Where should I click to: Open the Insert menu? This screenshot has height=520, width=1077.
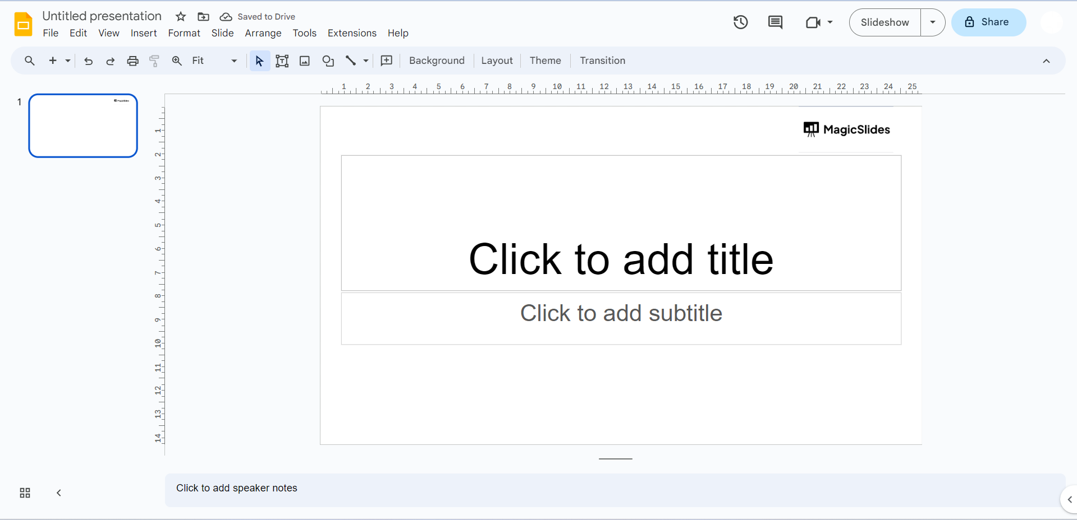pos(144,33)
